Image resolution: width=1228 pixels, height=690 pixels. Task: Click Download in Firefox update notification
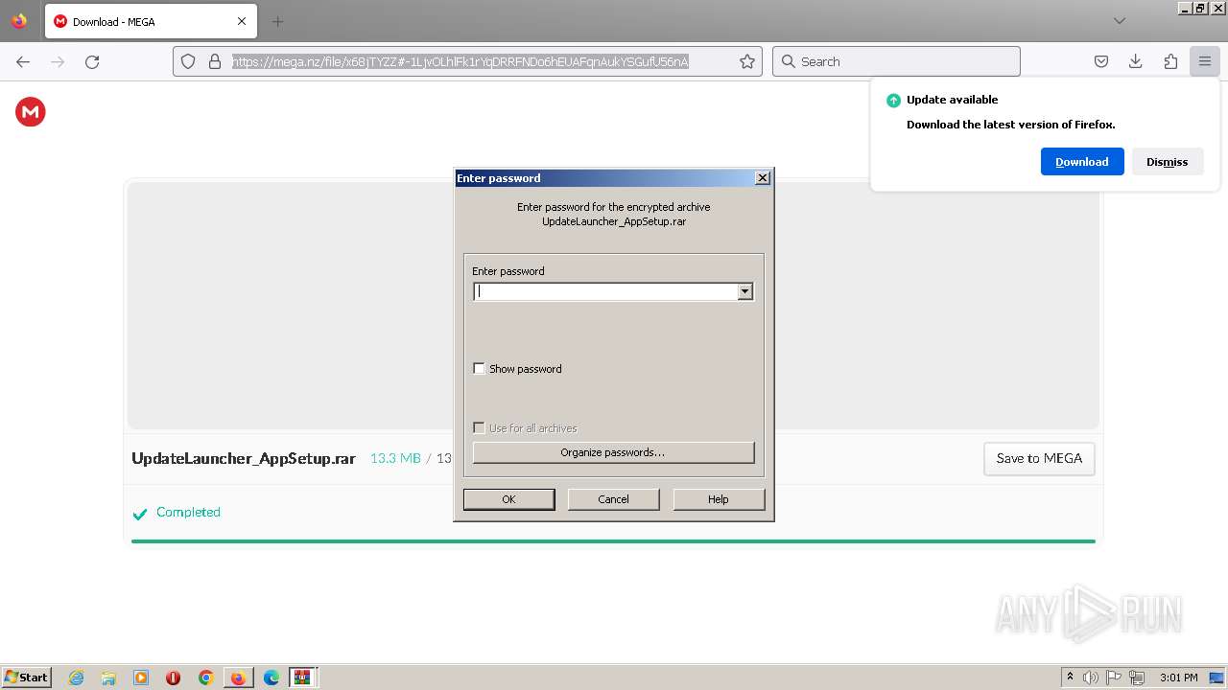point(1082,162)
